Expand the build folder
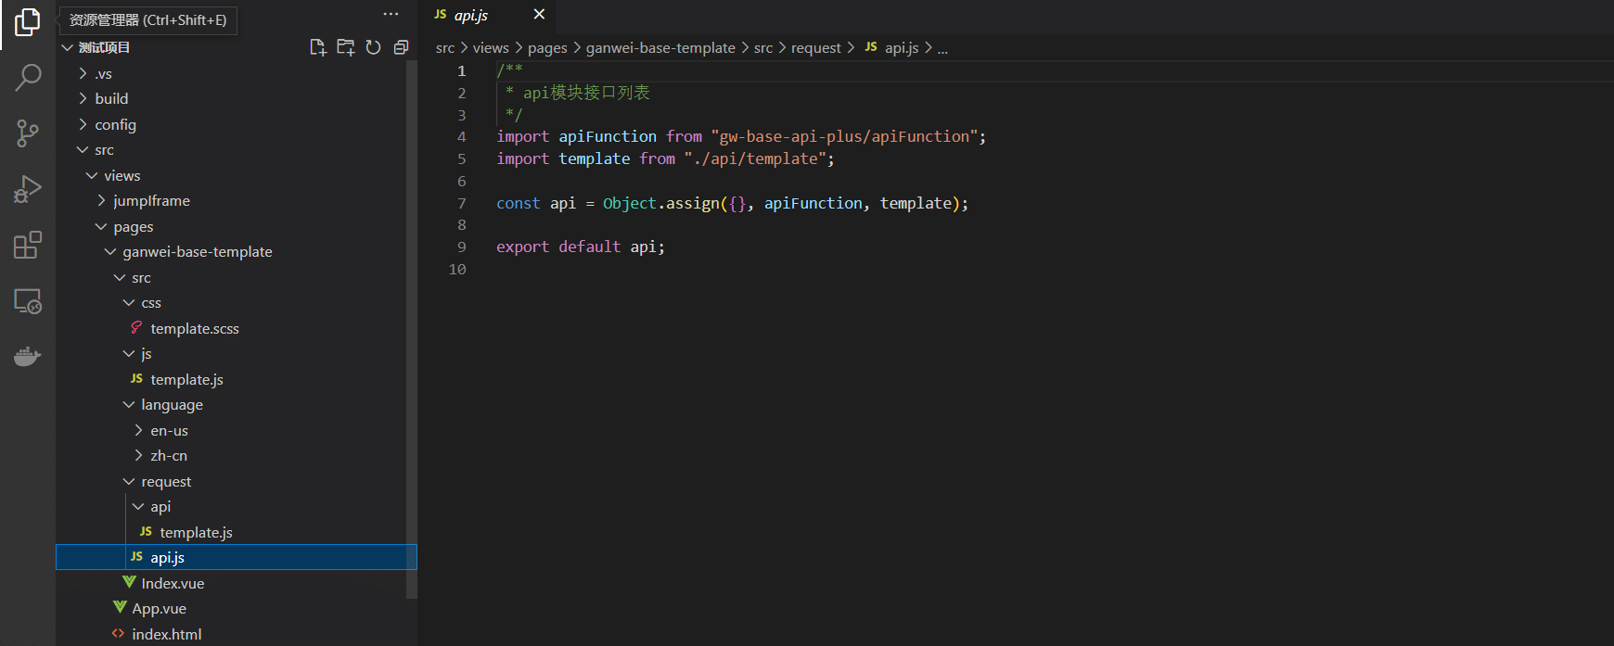Image resolution: width=1614 pixels, height=646 pixels. (111, 98)
